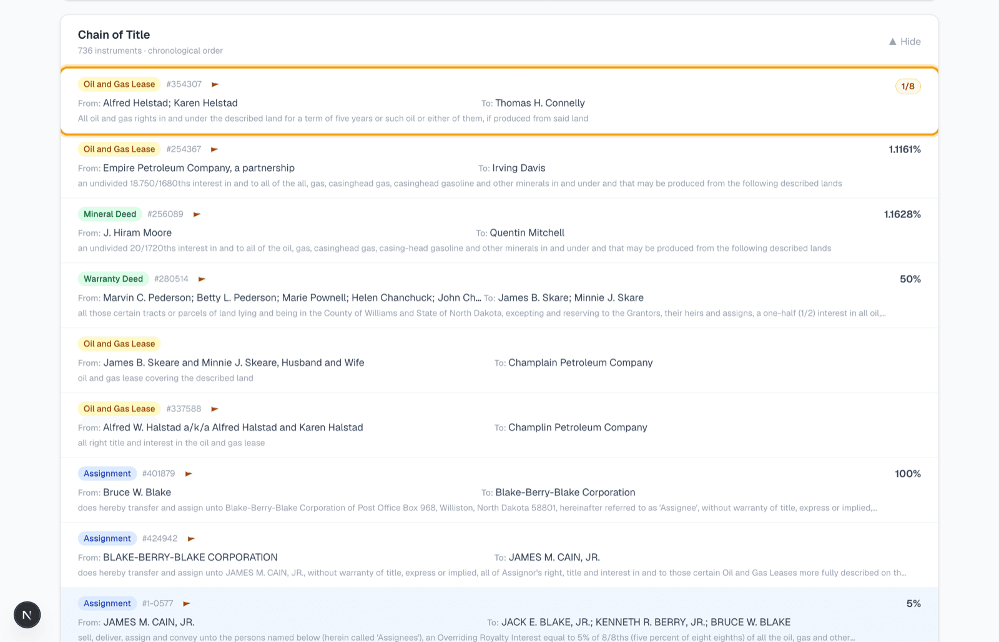Click arrow icon next to Warranty Deed #280514
Viewport: 999px width, 642px height.
point(202,279)
